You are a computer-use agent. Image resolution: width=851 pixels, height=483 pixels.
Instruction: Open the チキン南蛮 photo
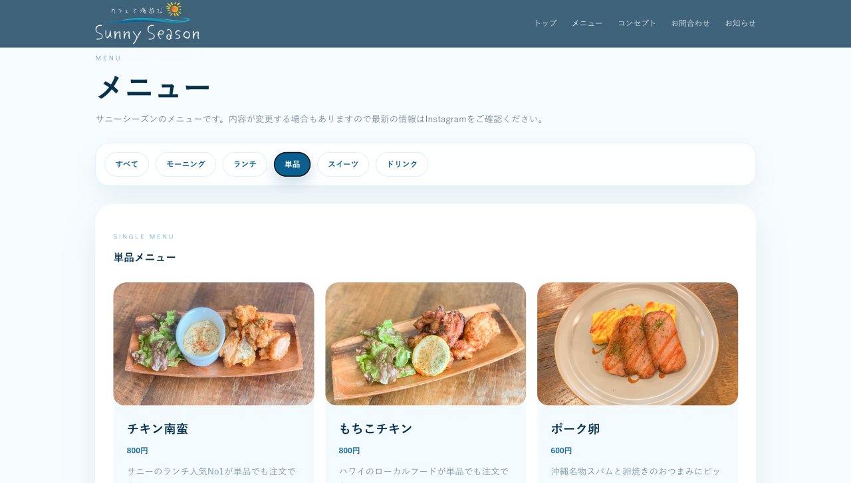[x=213, y=344]
